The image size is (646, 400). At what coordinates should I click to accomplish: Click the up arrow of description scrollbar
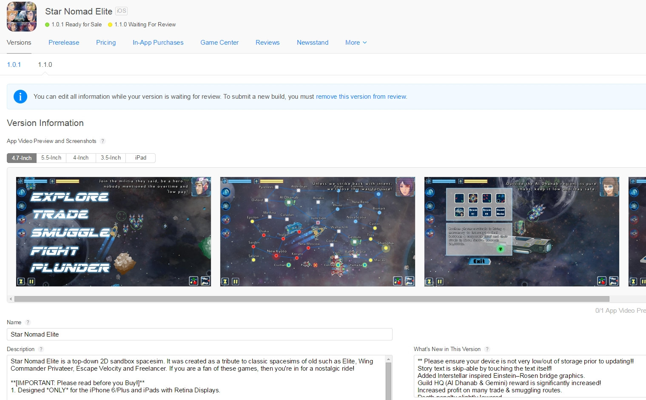pos(388,360)
